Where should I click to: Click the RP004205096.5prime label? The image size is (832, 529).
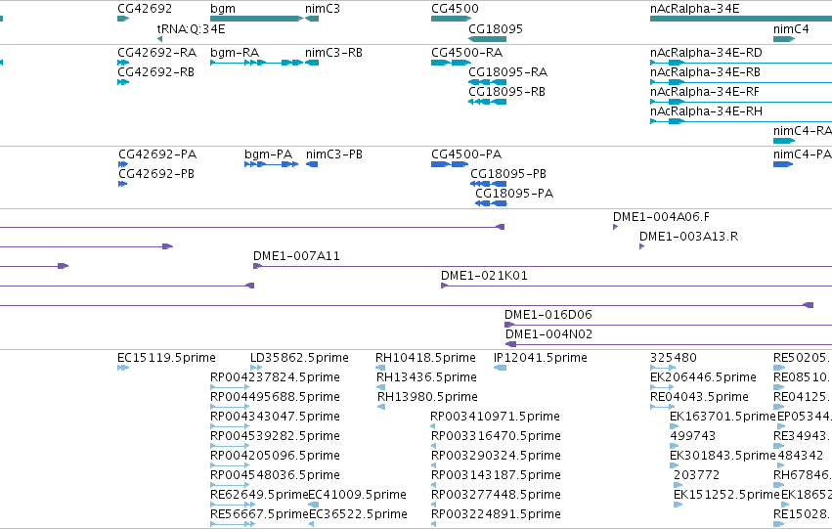click(x=275, y=457)
